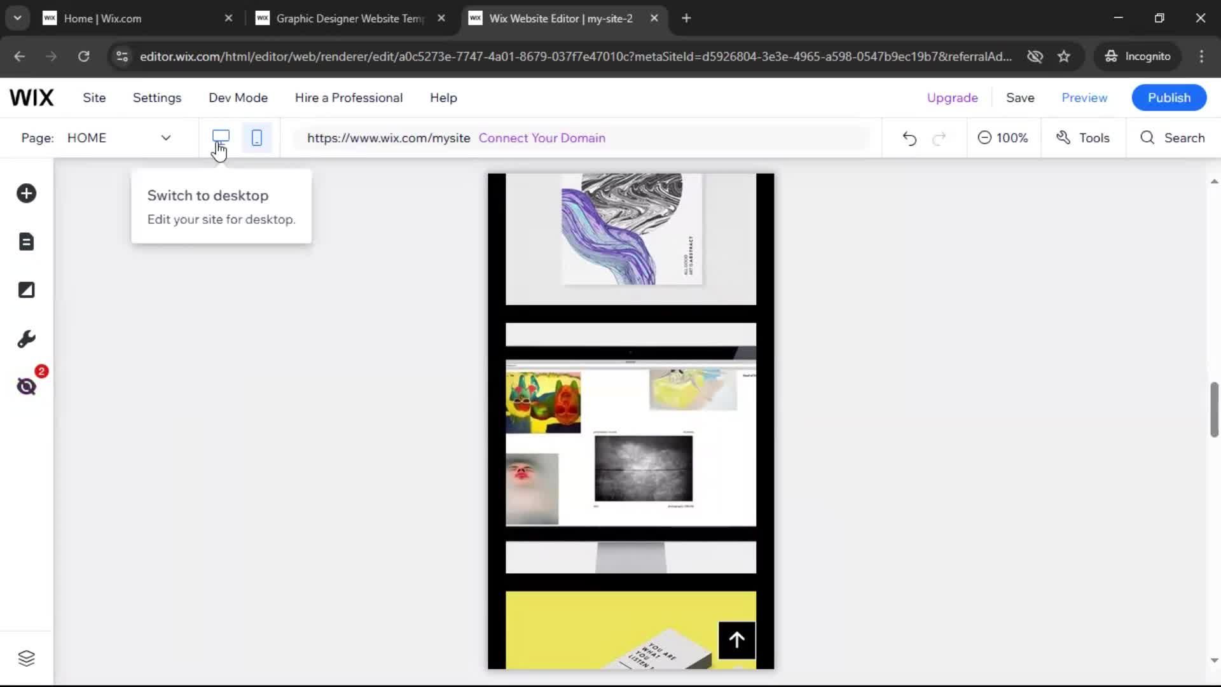Open the Site Design background icon
The height and width of the screenshot is (687, 1221).
click(x=26, y=290)
